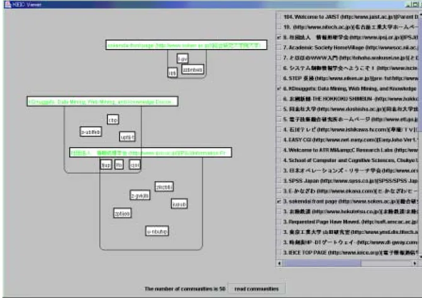Click the list's scroll left arrow
Viewport: 422px width, 298px height.
pyautogui.click(x=279, y=263)
